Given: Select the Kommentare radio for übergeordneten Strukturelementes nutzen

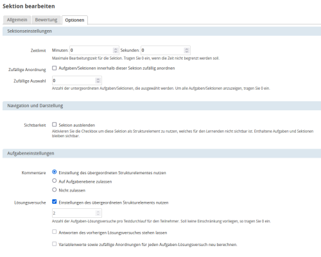Looking at the screenshot, I should pyautogui.click(x=55, y=172).
